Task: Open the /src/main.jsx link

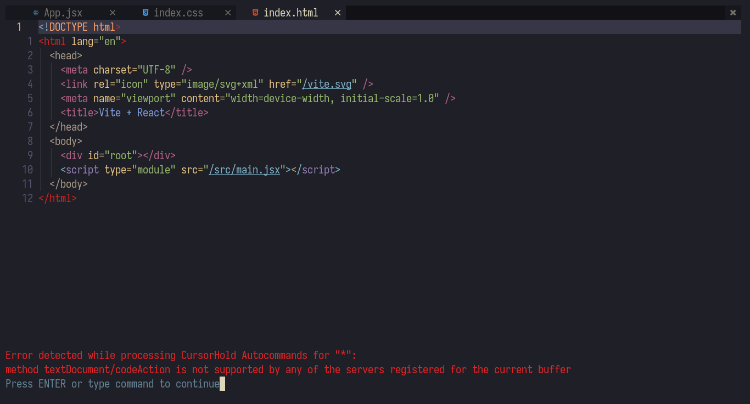Action: 244,170
